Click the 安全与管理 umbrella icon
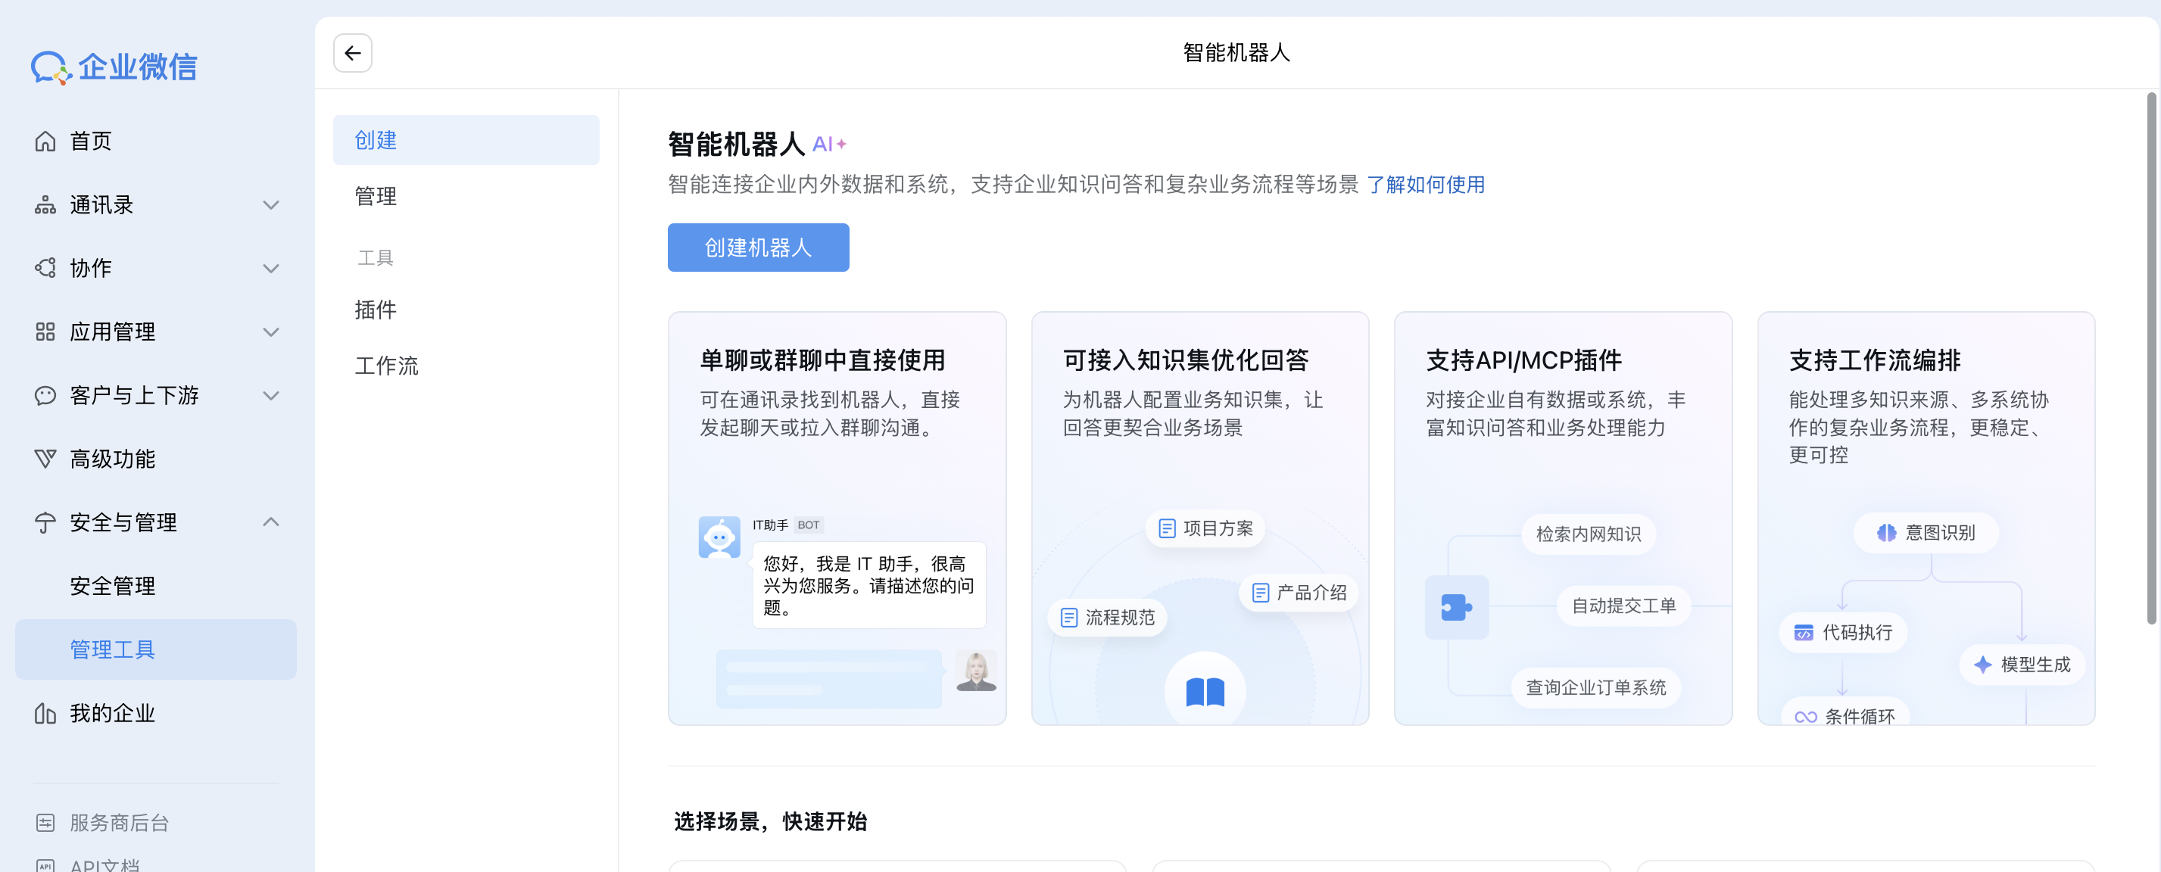Screen dimensions: 2161x872 coord(45,522)
